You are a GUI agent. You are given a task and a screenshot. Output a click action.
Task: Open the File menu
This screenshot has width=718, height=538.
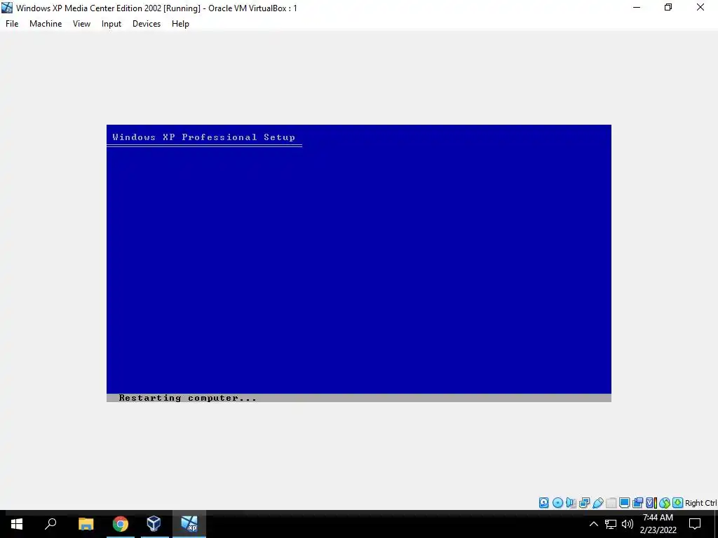[12, 24]
